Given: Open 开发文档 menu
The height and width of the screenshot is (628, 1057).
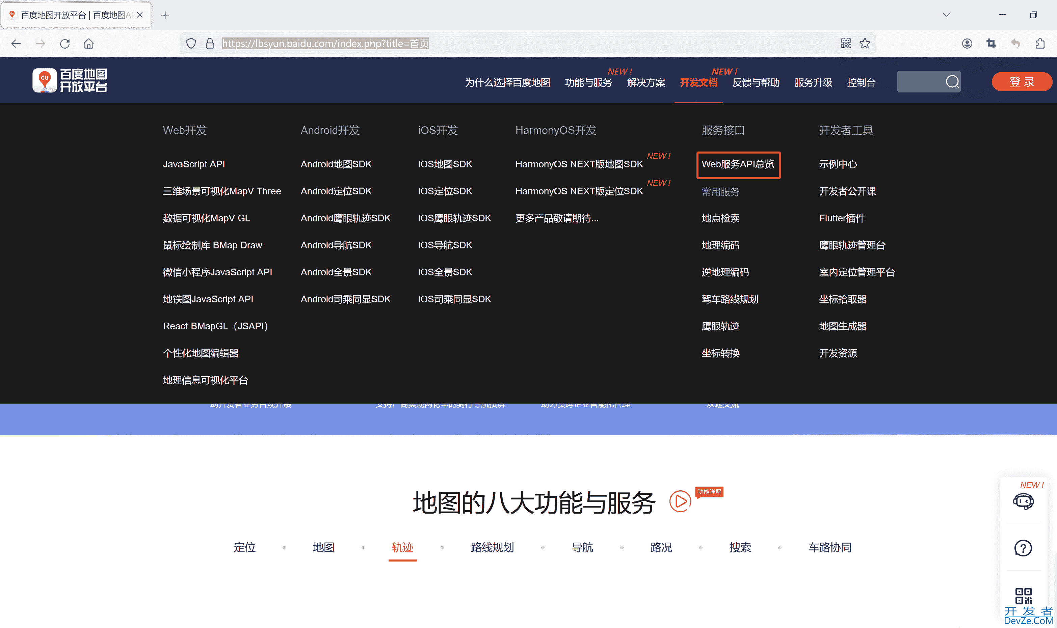Looking at the screenshot, I should [x=698, y=83].
